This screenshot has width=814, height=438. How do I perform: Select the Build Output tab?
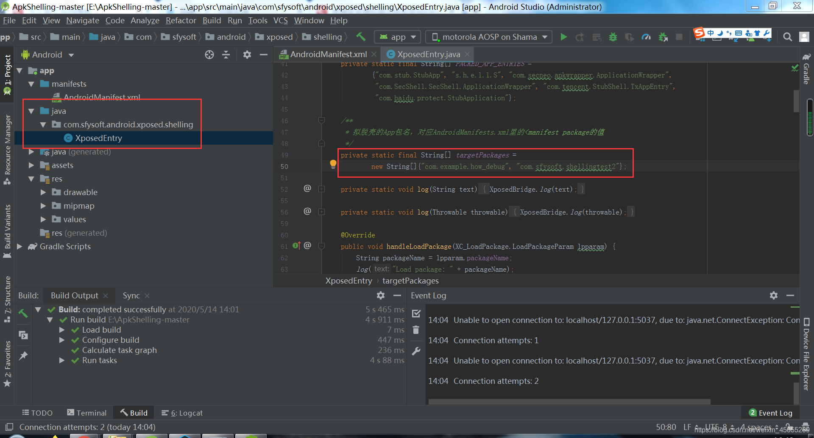click(x=79, y=295)
